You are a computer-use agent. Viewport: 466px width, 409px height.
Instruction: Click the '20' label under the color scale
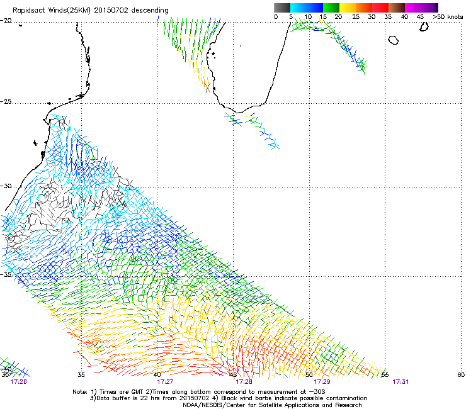[x=338, y=17]
